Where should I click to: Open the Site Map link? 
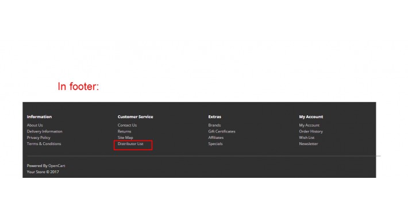pyautogui.click(x=125, y=138)
